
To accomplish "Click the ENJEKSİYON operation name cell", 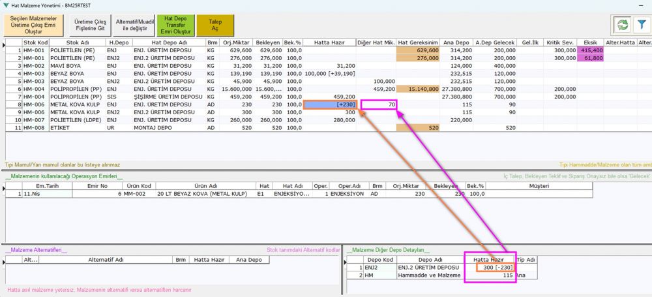I will (348, 194).
